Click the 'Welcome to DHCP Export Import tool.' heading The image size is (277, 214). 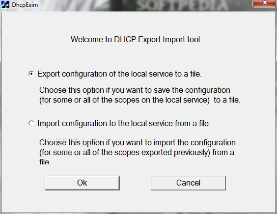(136, 39)
